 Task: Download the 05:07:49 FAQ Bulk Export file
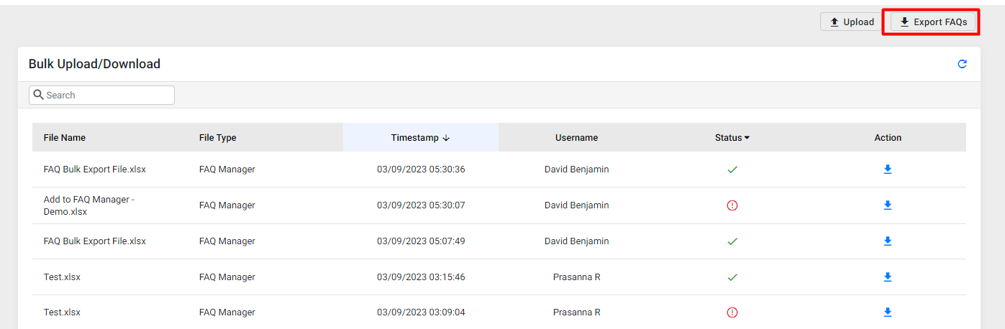888,241
